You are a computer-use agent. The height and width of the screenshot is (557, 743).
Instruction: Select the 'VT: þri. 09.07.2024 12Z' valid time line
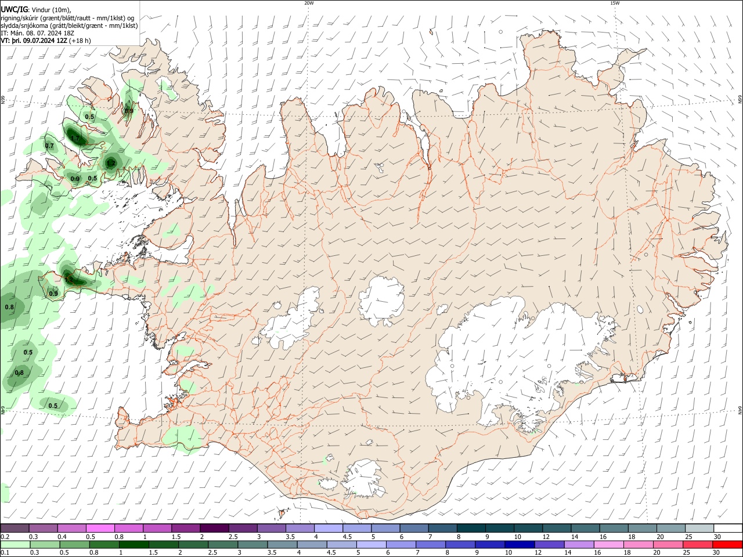coord(34,41)
